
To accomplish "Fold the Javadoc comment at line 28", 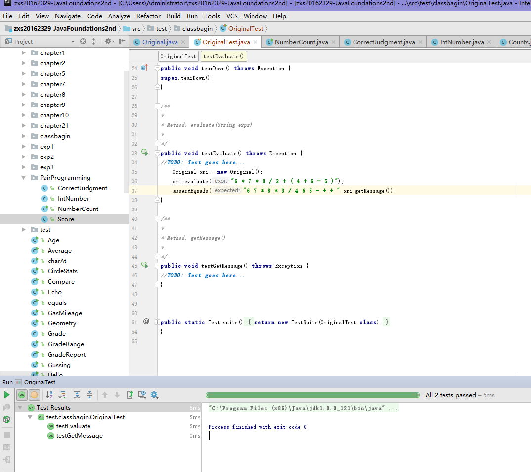I will [157, 106].
